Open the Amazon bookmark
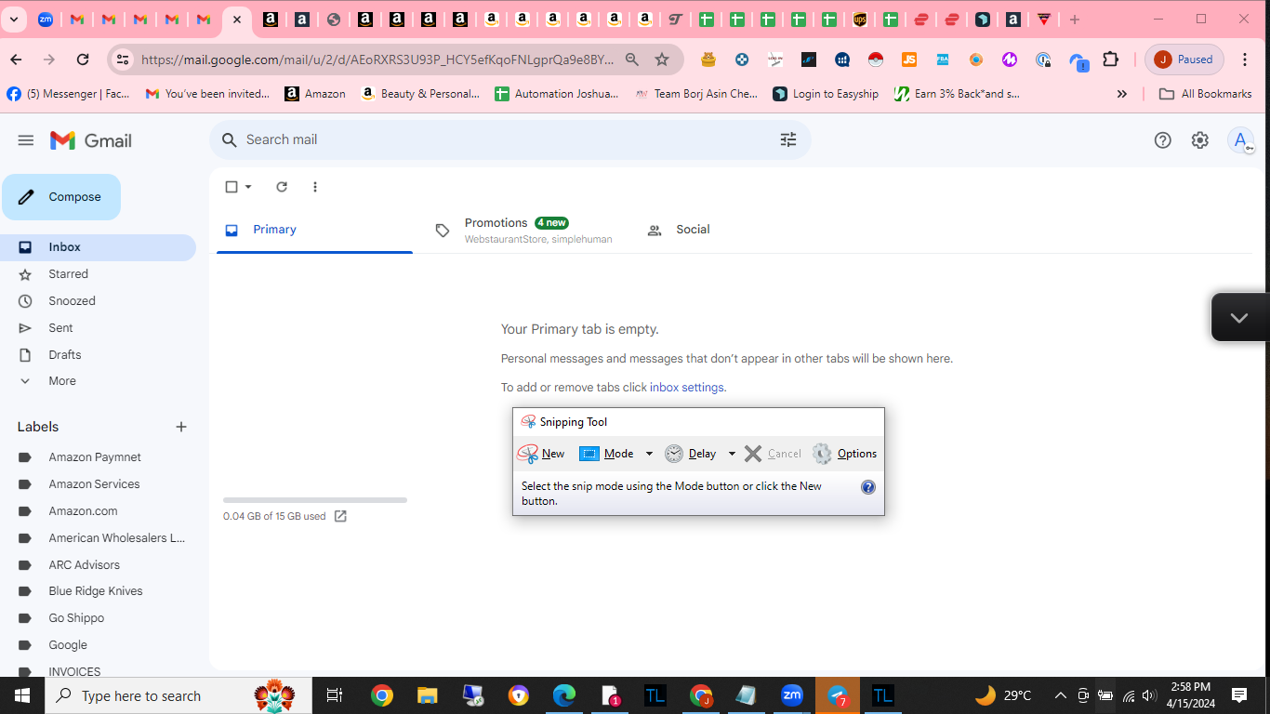Viewport: 1270px width, 714px height. [315, 94]
